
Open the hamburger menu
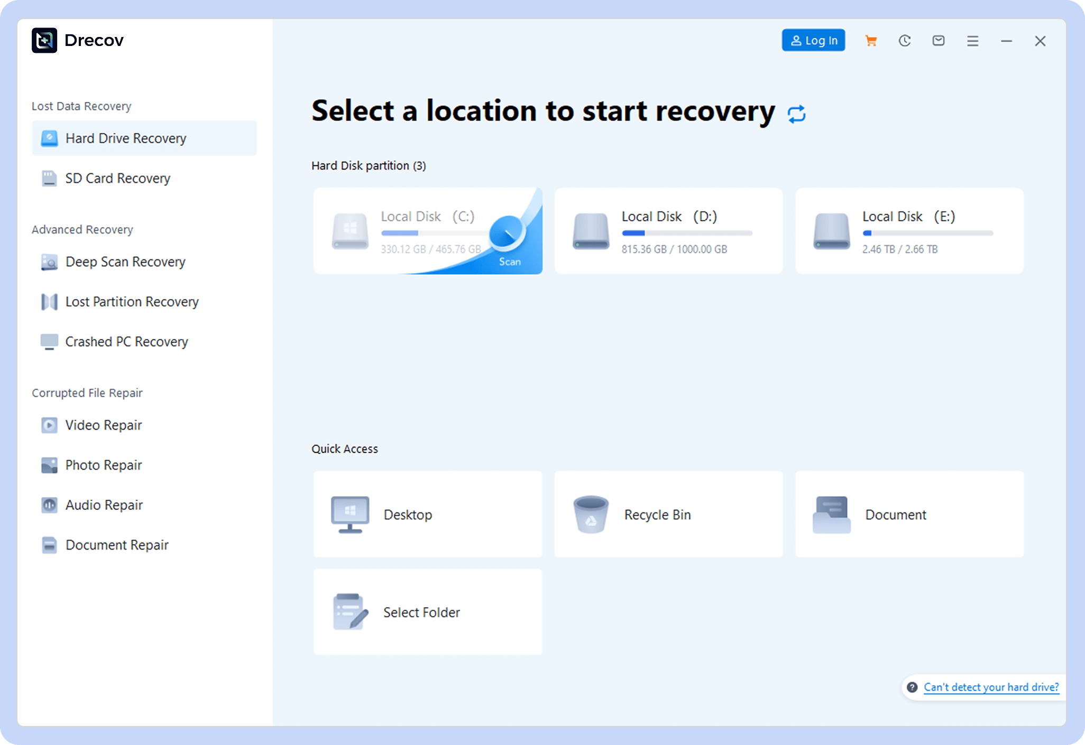pyautogui.click(x=972, y=41)
